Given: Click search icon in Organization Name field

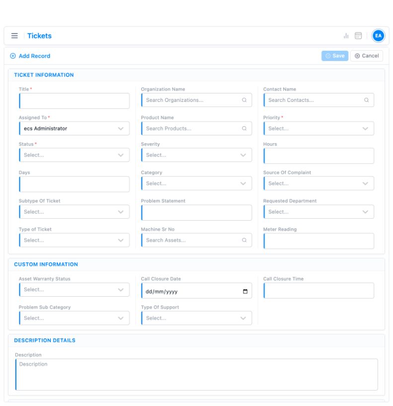Looking at the screenshot, I should 244,100.
